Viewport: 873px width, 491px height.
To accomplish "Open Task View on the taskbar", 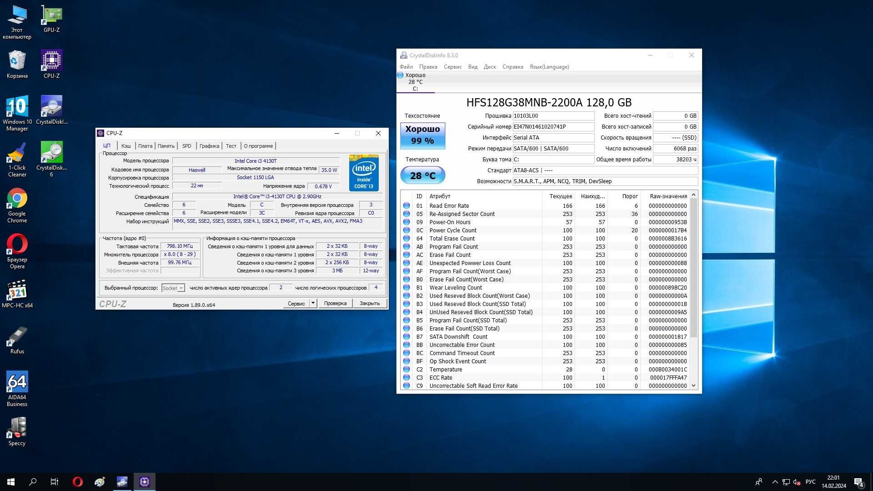I will click(55, 482).
